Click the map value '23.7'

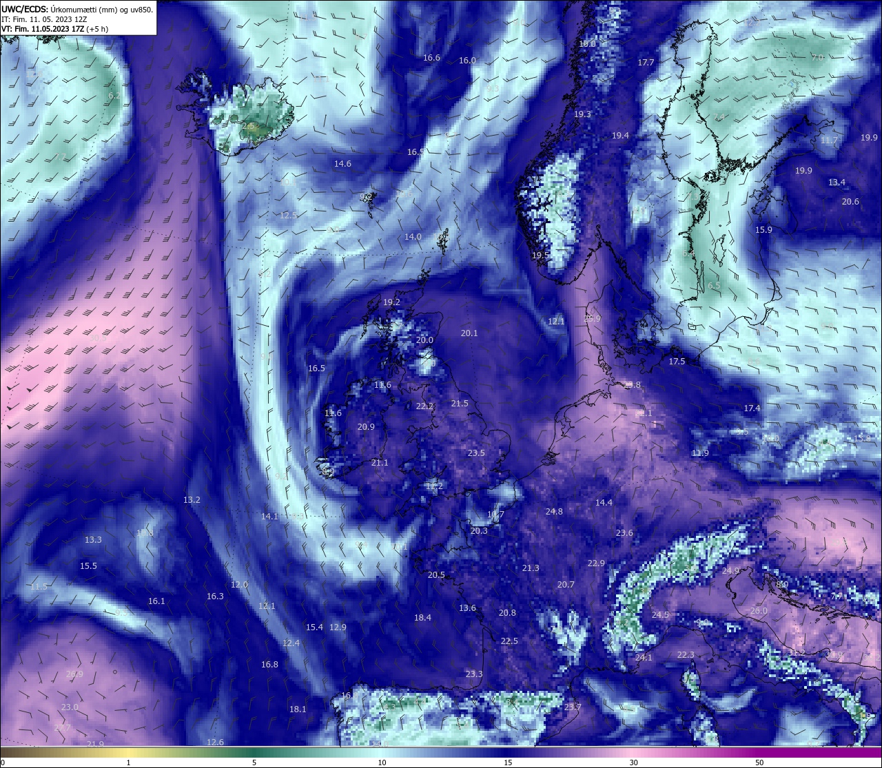coord(573,707)
